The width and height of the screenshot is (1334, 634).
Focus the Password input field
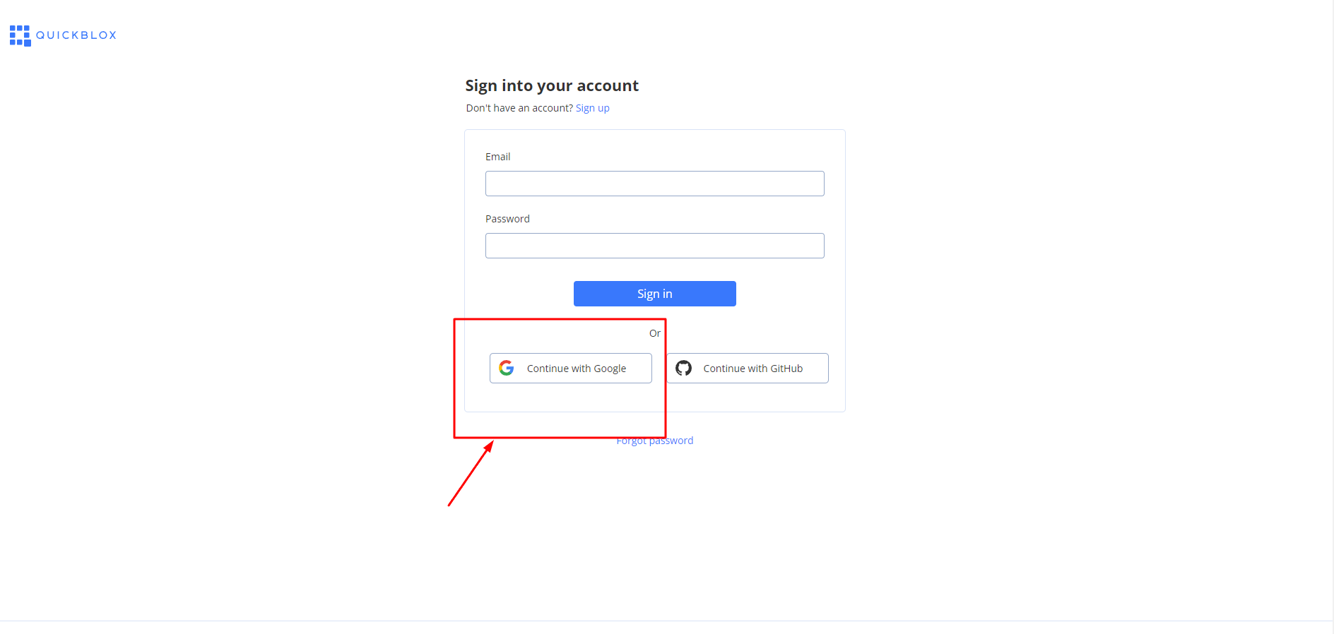(655, 246)
